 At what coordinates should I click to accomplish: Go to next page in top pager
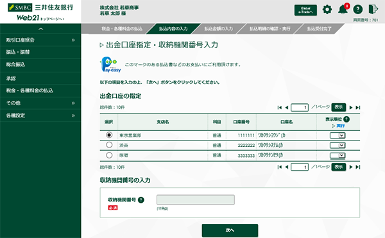pyautogui.click(x=351, y=108)
